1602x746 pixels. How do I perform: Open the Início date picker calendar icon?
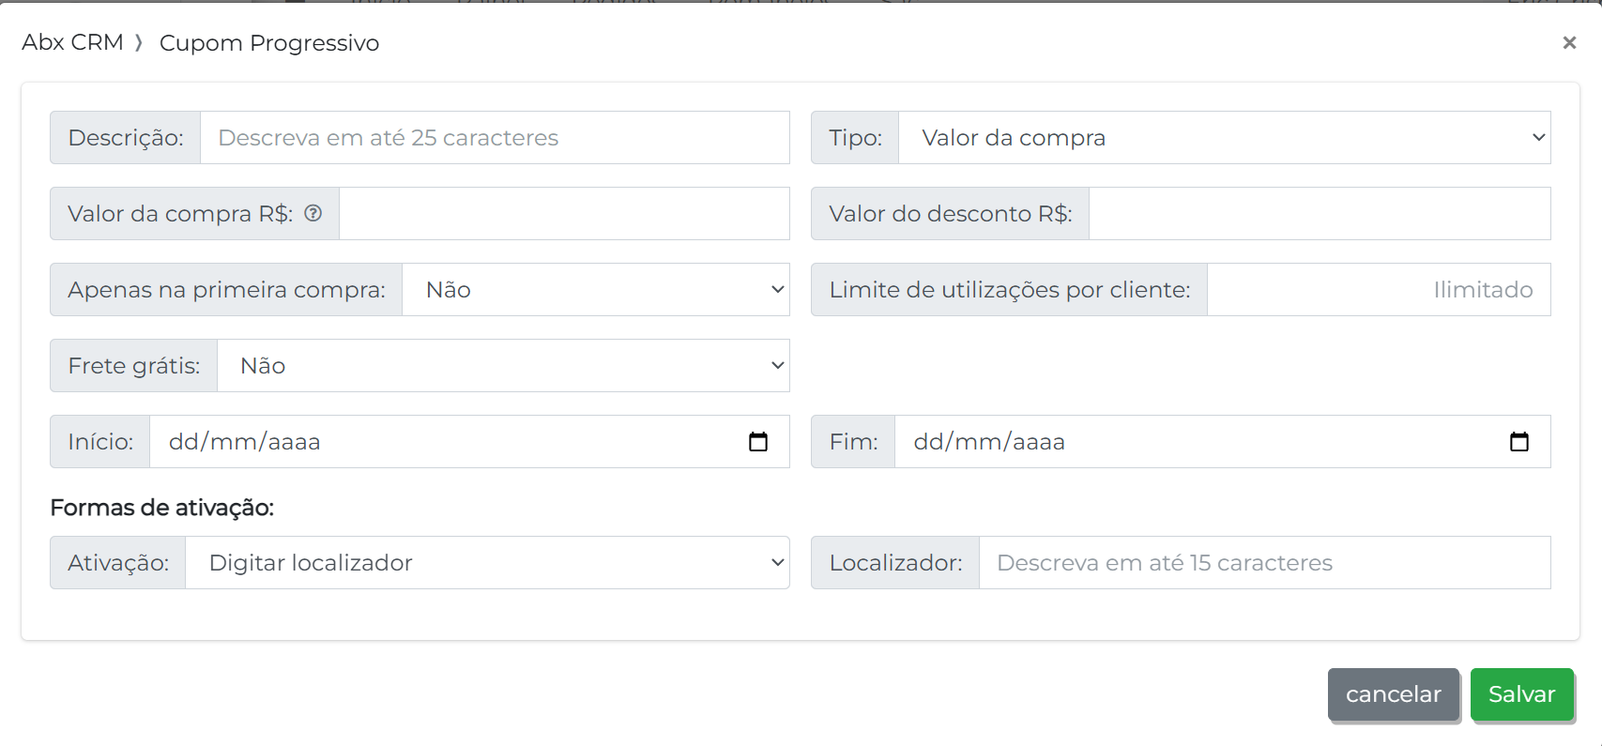[x=758, y=442]
